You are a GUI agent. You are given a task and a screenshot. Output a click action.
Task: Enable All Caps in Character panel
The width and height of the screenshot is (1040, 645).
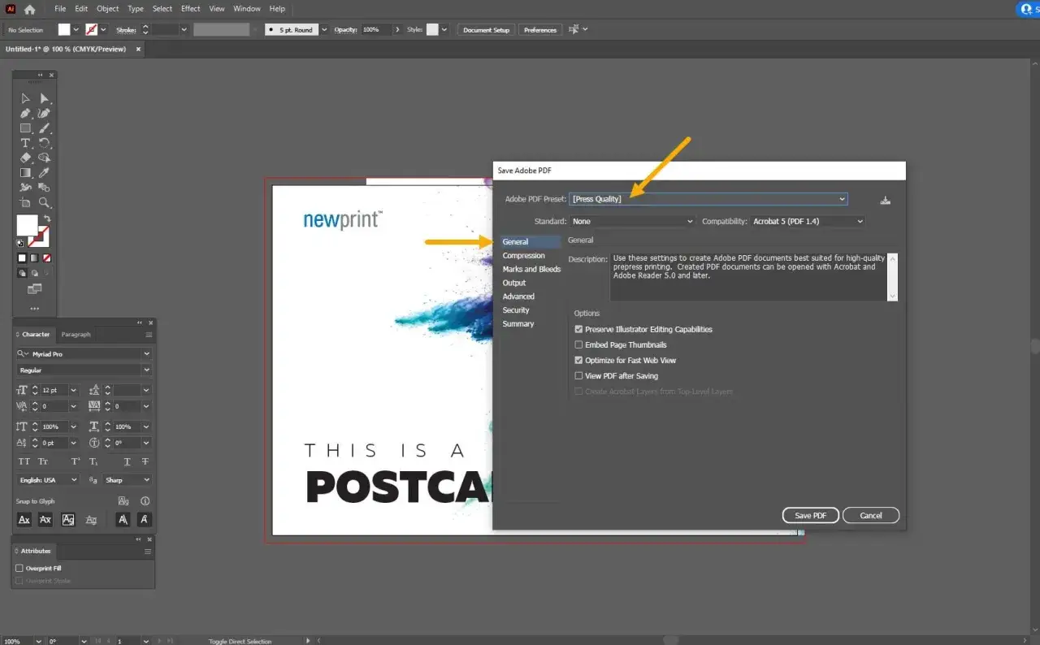tap(24, 461)
